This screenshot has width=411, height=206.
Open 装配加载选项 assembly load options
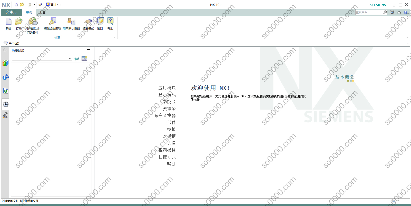[x=52, y=24]
